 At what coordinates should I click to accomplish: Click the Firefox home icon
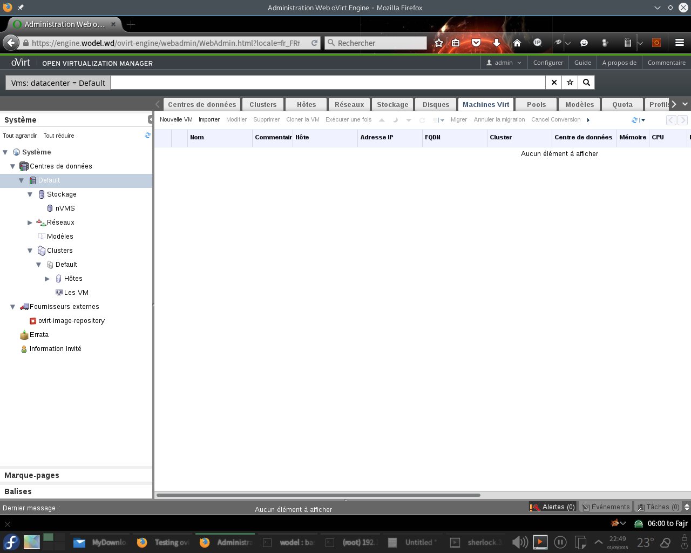point(517,43)
